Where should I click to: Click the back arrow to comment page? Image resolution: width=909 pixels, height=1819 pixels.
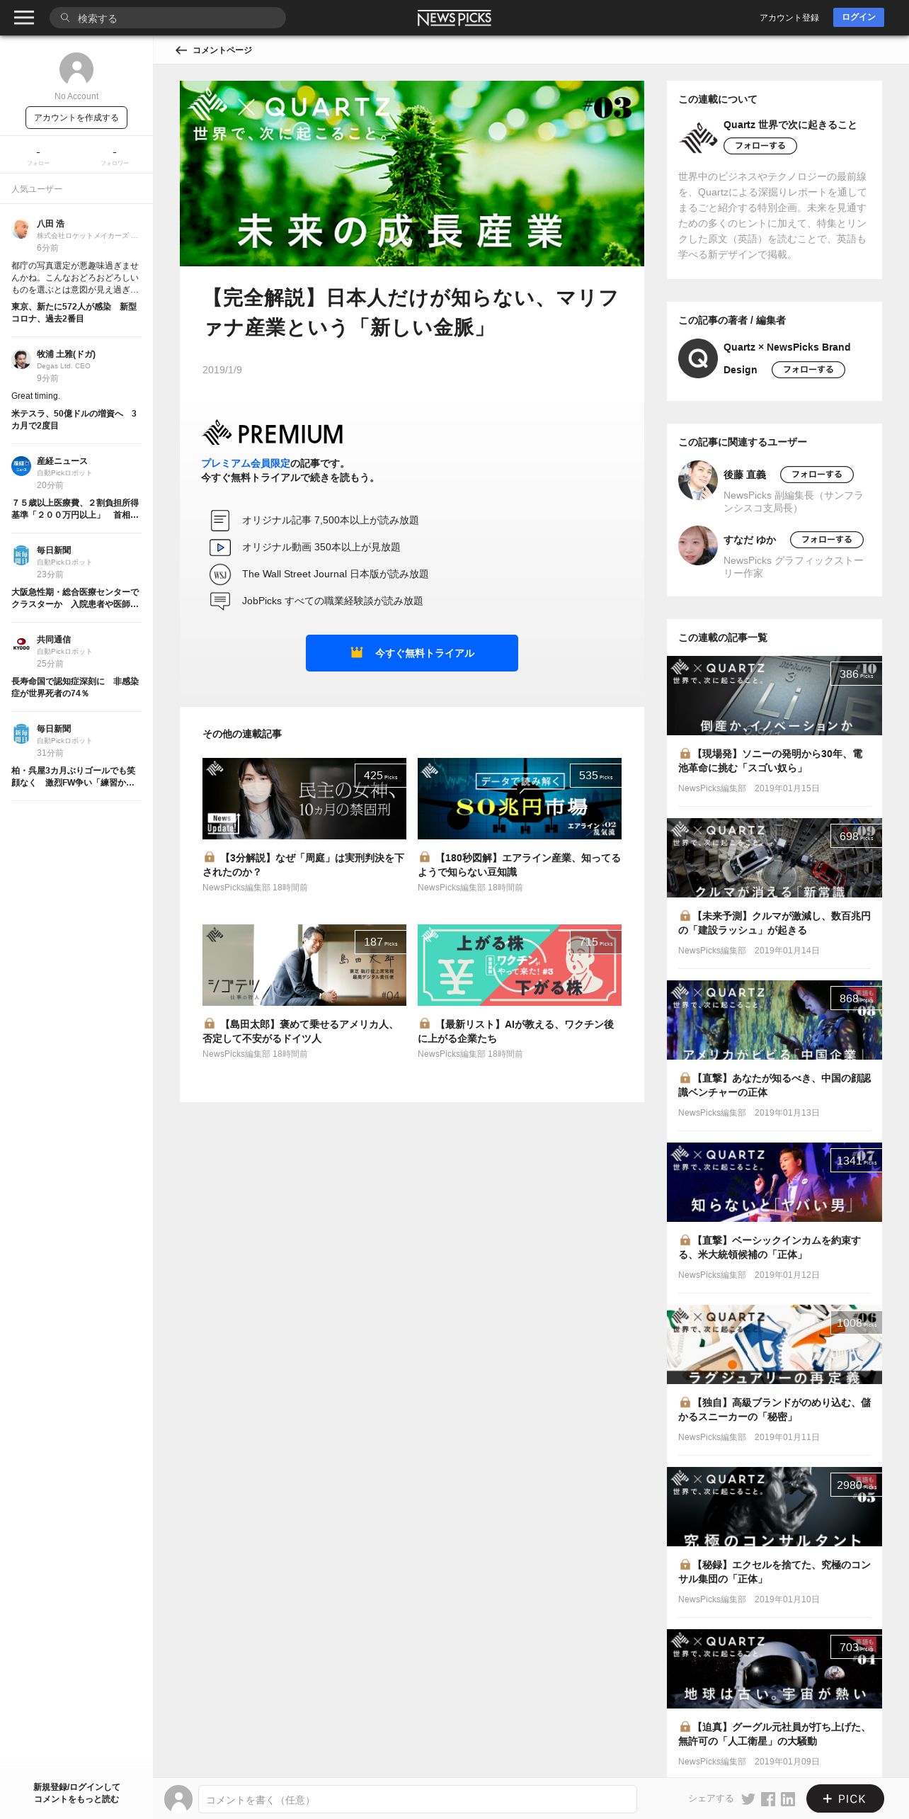tap(181, 50)
